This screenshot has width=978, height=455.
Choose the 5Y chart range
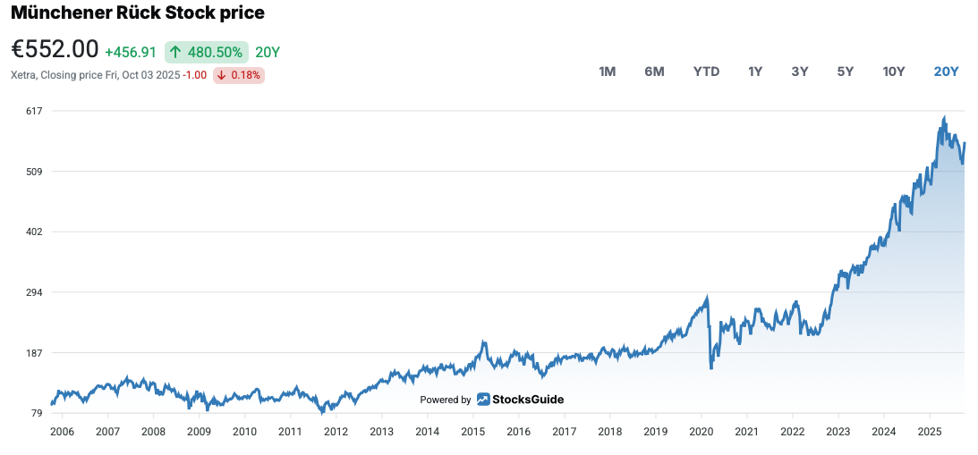(845, 72)
